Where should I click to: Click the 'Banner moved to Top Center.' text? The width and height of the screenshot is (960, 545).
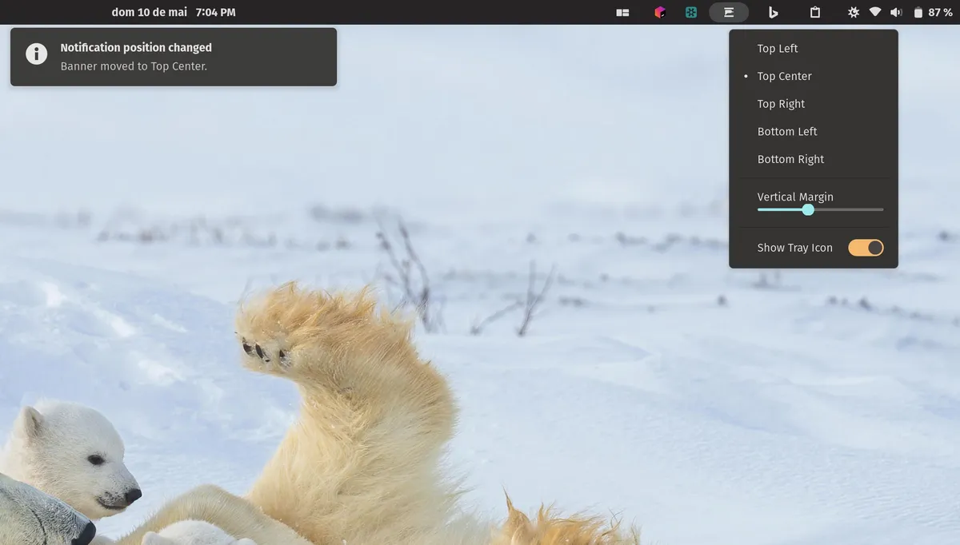pos(134,66)
